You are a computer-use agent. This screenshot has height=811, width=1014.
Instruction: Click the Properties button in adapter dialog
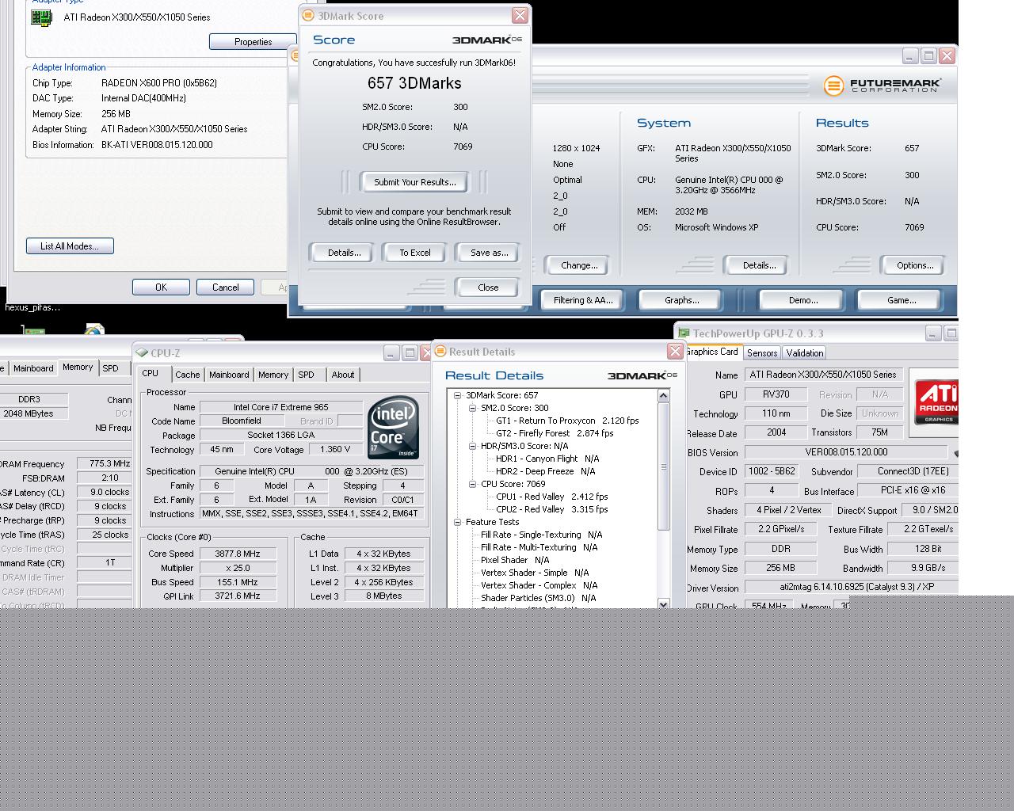pyautogui.click(x=253, y=42)
